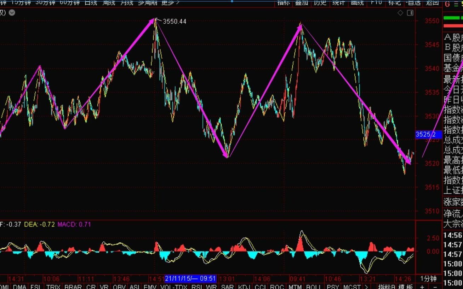The height and width of the screenshot is (289, 463).
Task: Select the MTM indicator tab
Action: click(x=295, y=287)
